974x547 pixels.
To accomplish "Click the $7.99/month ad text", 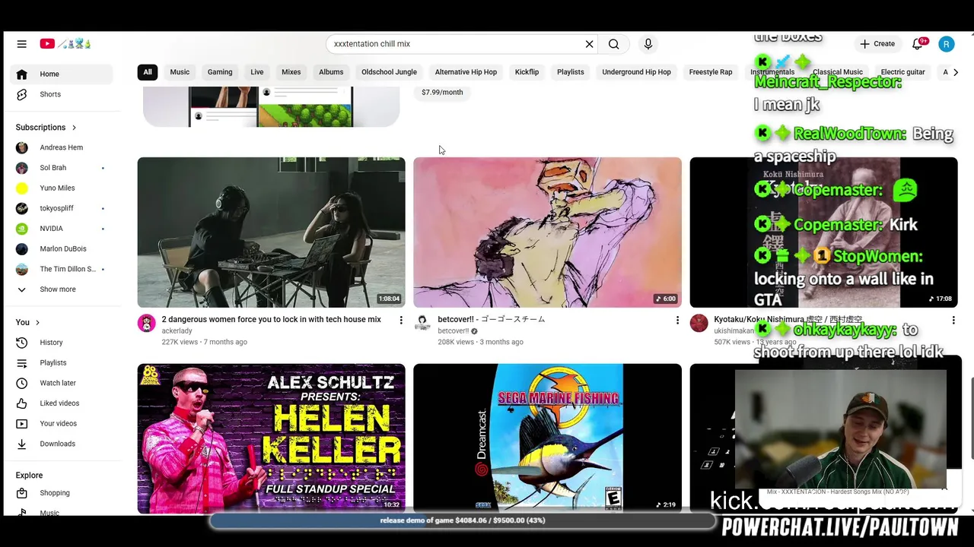I will [x=442, y=93].
